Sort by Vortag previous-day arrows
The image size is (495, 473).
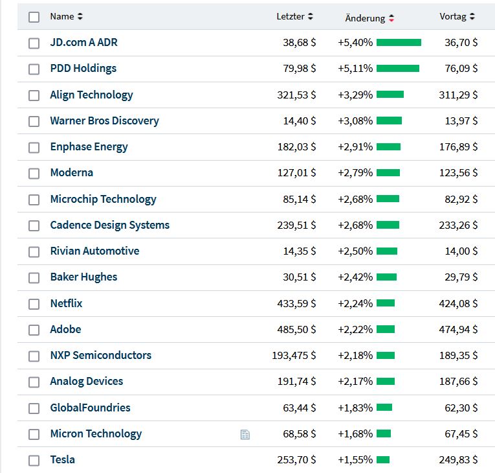(472, 17)
